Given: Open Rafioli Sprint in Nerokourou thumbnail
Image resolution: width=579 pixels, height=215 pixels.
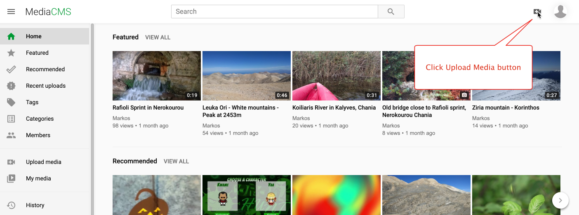Looking at the screenshot, I should coord(157,76).
